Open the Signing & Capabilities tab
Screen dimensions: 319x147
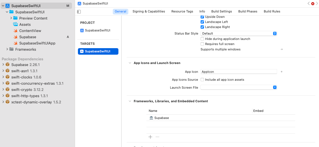click(x=149, y=12)
